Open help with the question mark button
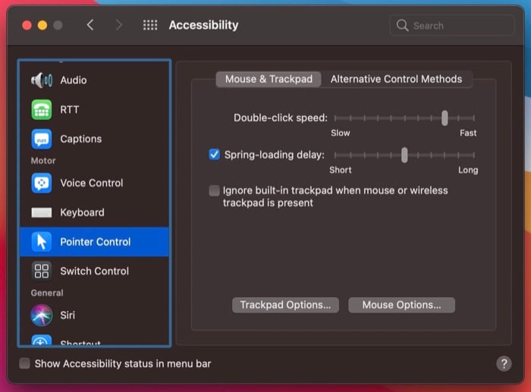The width and height of the screenshot is (531, 392). click(x=504, y=364)
